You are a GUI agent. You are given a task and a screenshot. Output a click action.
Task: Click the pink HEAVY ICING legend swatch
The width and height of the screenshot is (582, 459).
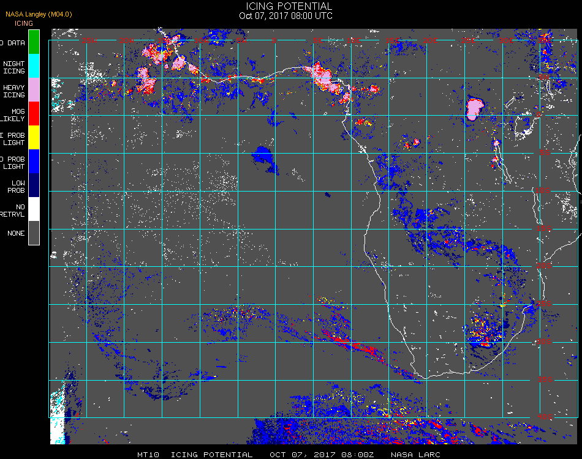(34, 89)
